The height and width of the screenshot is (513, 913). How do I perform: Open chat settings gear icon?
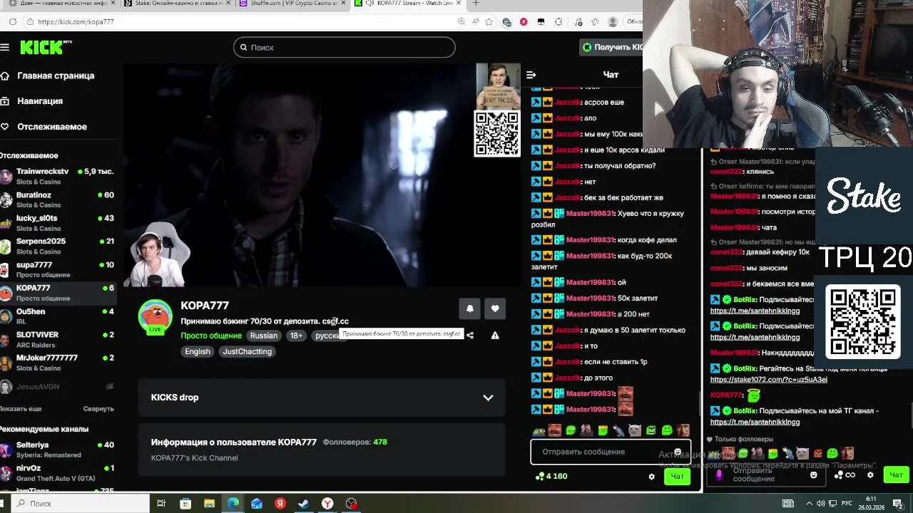(x=651, y=477)
